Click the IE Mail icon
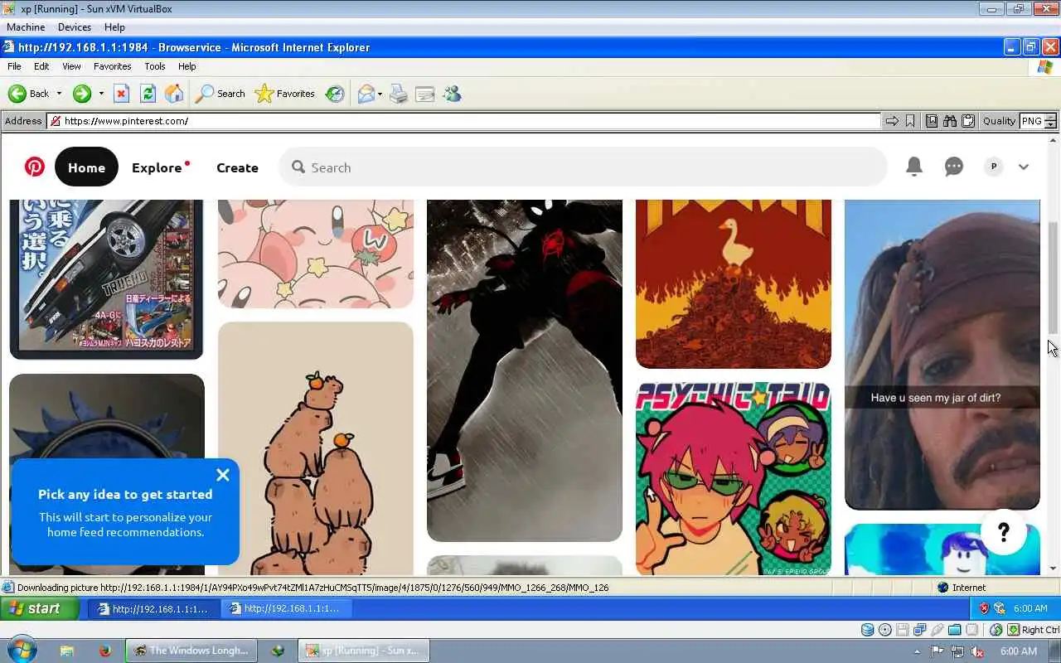Viewport: 1061px width, 663px height. point(366,94)
